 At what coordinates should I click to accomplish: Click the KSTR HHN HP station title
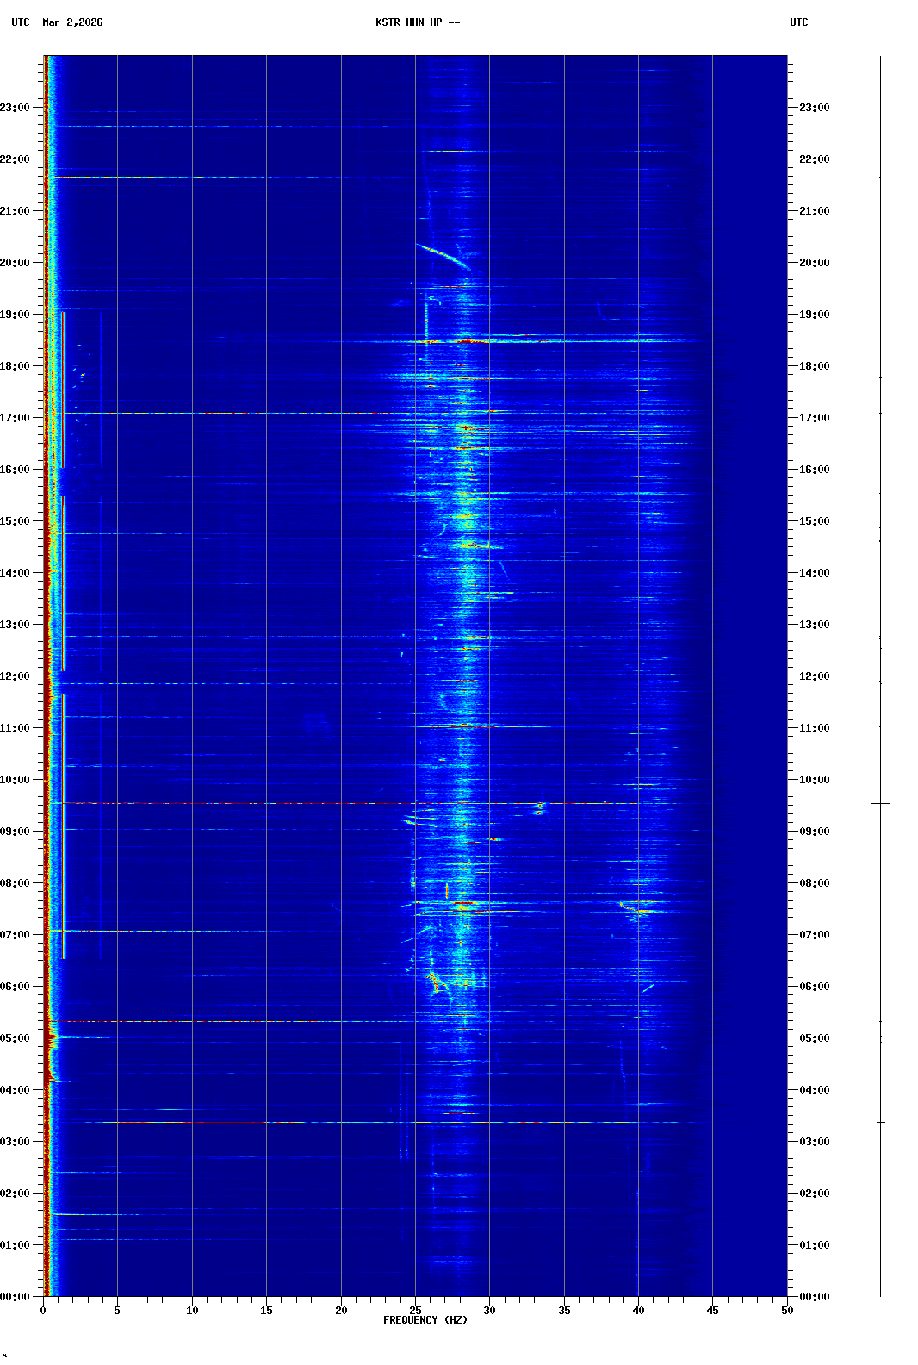pyautogui.click(x=418, y=22)
